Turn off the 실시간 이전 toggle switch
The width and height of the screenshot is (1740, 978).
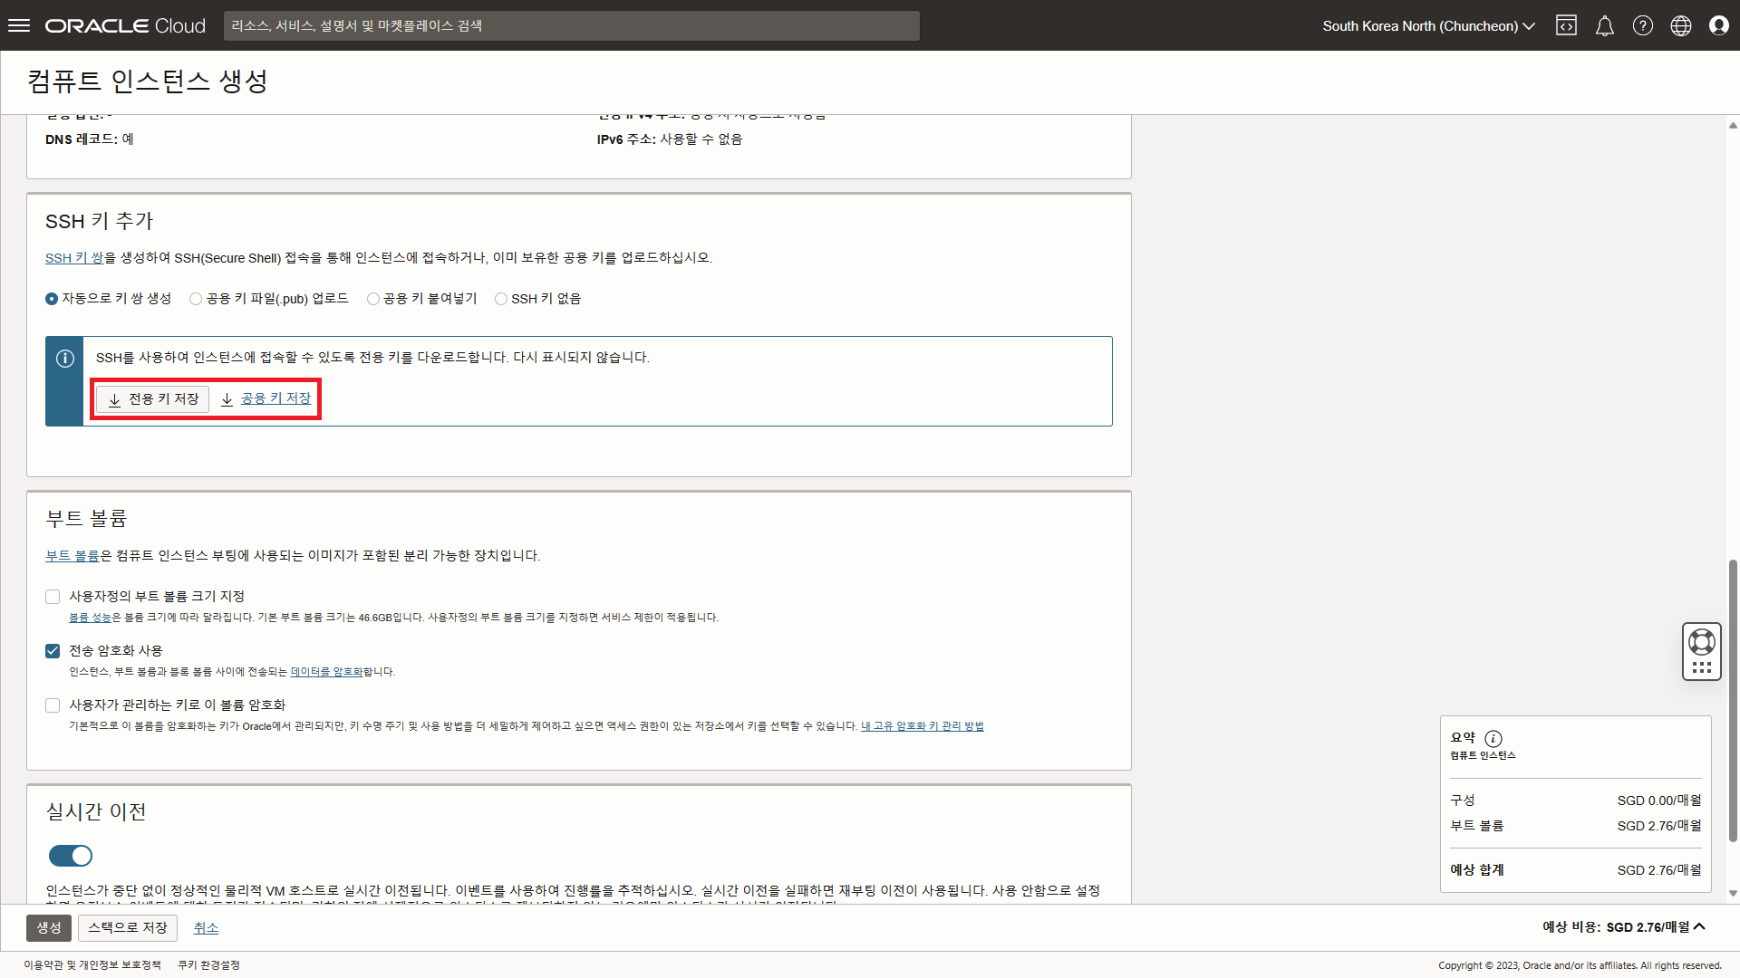pyautogui.click(x=71, y=856)
